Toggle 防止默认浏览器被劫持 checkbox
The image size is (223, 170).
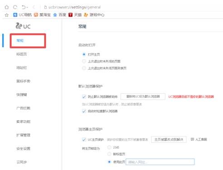click(x=84, y=97)
